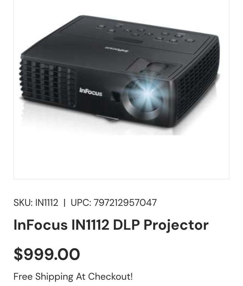Click the left-side ventilation grille
The height and width of the screenshot is (286, 243).
tap(48, 83)
